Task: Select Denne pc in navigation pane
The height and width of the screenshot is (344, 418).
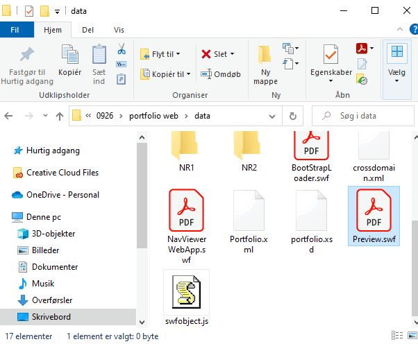Action: [x=36, y=217]
